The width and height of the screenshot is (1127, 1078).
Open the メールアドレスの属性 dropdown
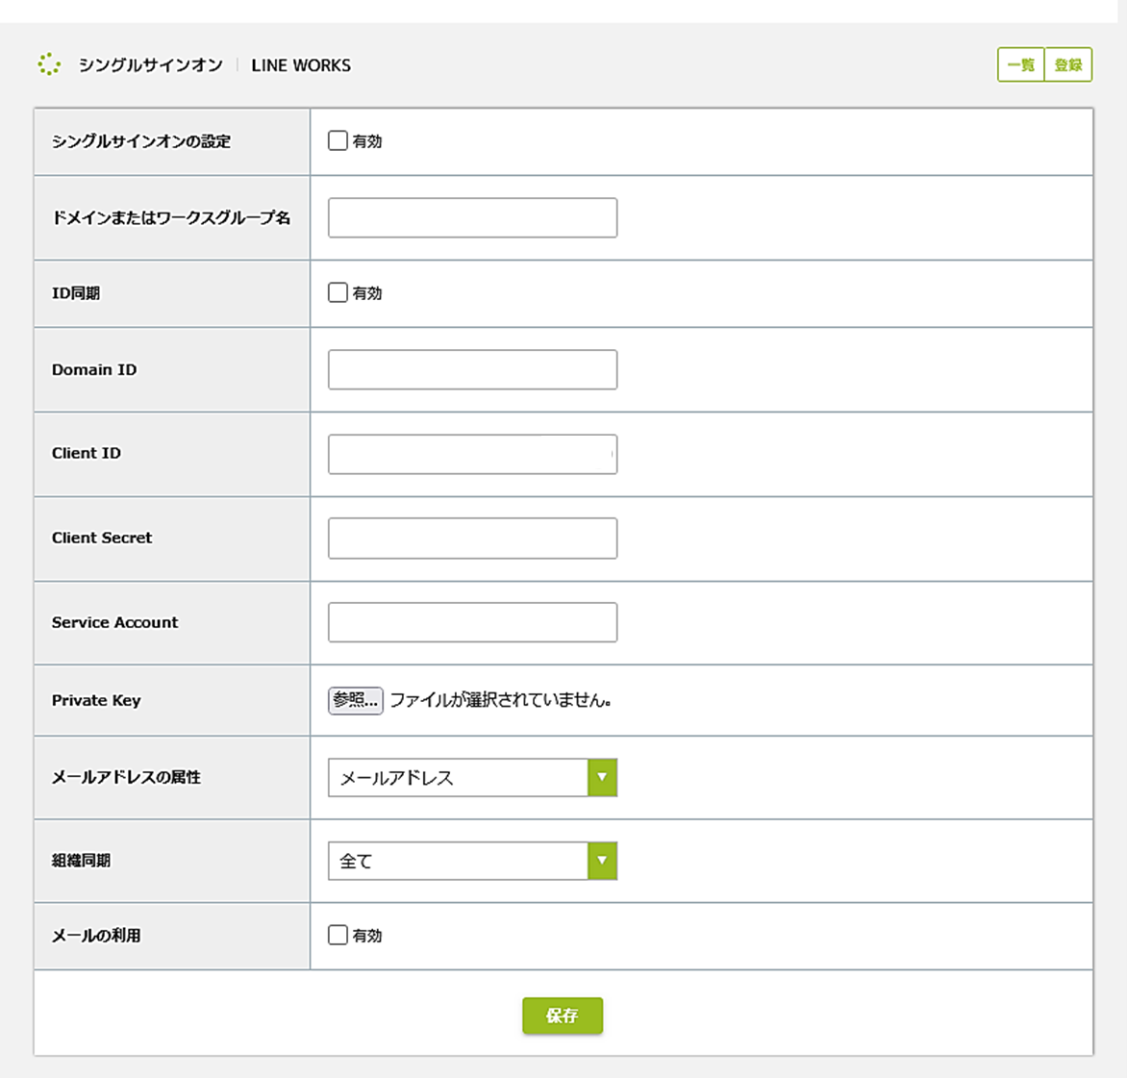pos(472,777)
